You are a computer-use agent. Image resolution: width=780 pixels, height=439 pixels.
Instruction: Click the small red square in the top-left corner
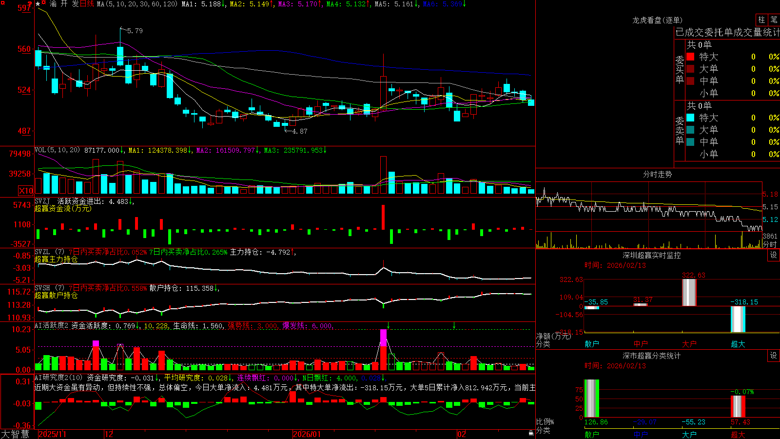pos(3,3)
